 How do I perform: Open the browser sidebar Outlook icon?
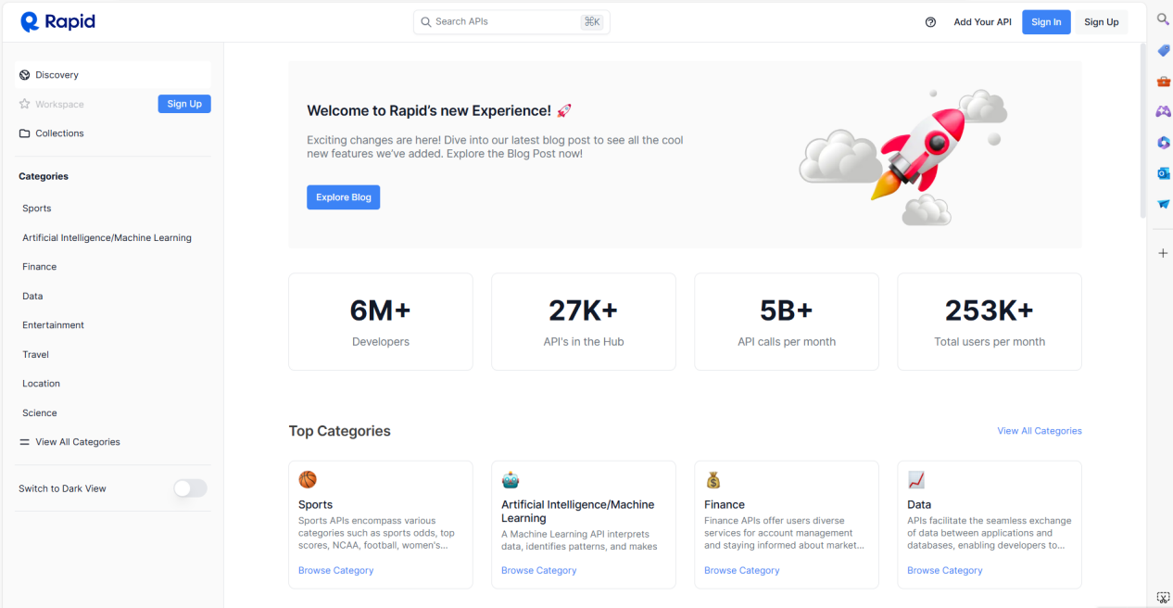tap(1164, 172)
